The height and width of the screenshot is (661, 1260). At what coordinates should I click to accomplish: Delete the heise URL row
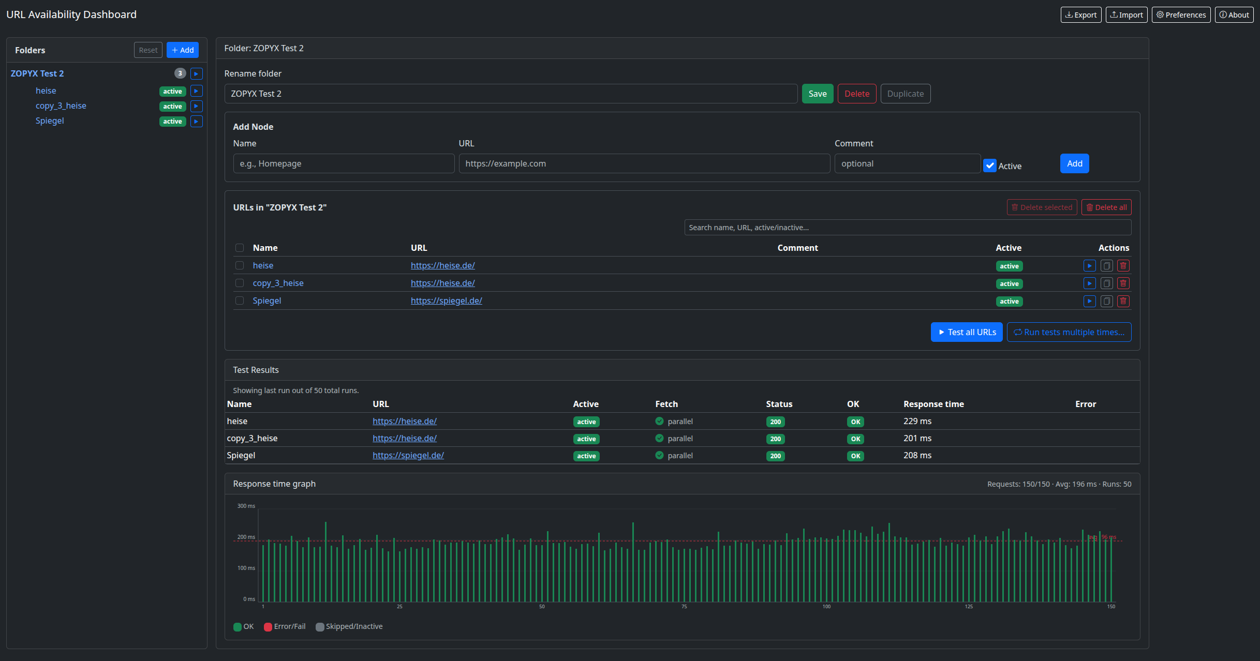(1123, 266)
